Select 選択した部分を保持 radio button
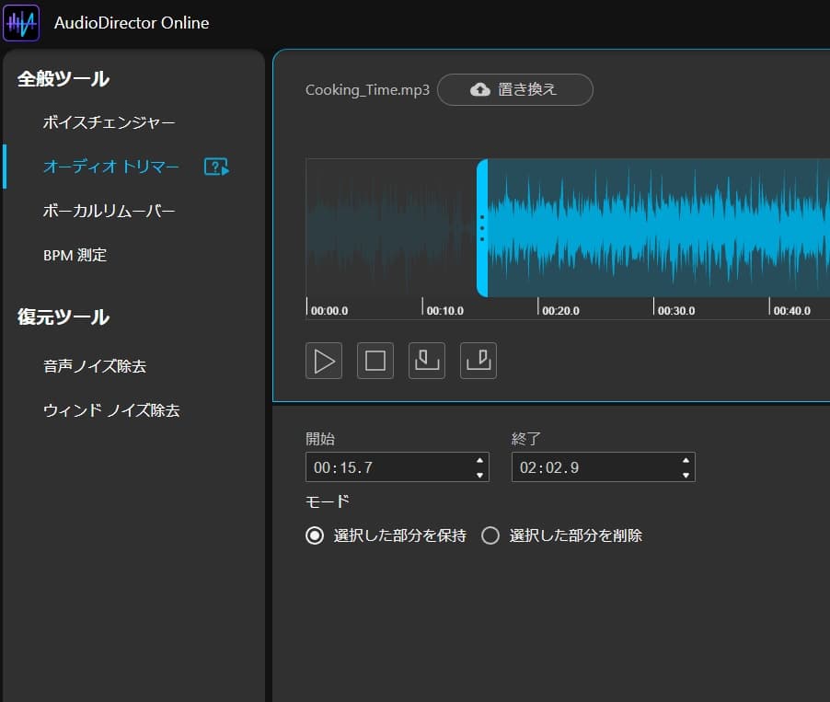The image size is (830, 702). [x=316, y=535]
